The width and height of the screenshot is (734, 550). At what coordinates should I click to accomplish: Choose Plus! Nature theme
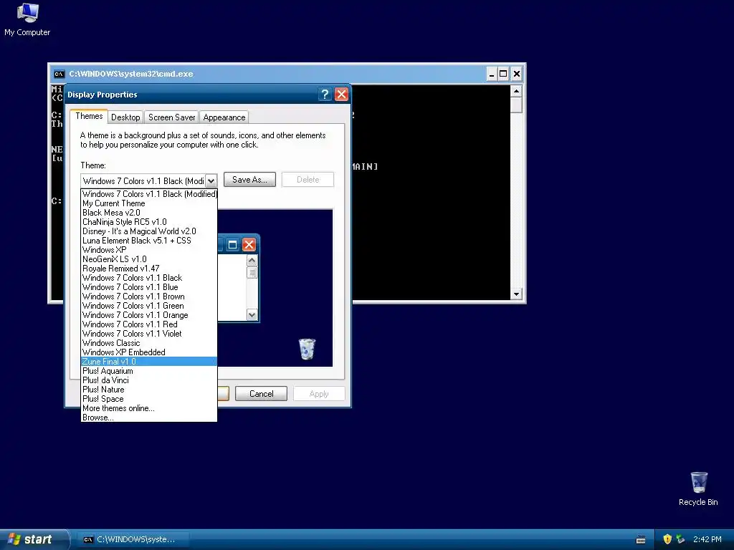(x=149, y=390)
